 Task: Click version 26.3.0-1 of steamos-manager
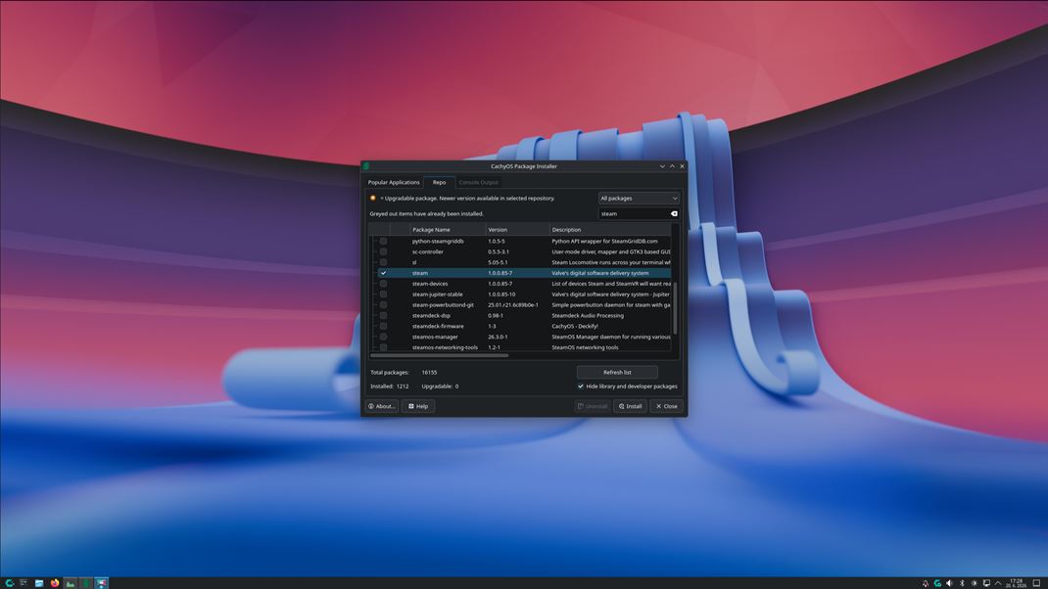pos(498,338)
